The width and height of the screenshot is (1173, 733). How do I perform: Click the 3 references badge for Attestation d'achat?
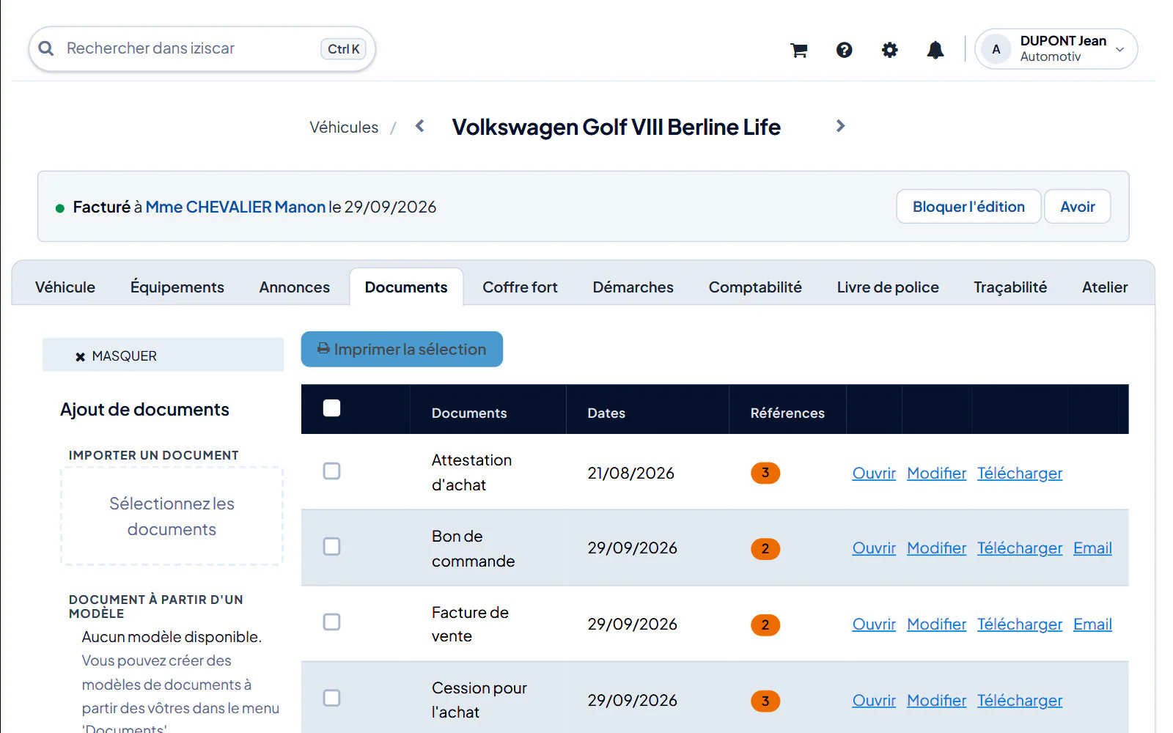tap(765, 473)
